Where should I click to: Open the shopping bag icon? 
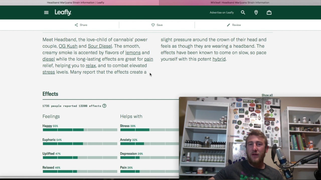point(269,12)
